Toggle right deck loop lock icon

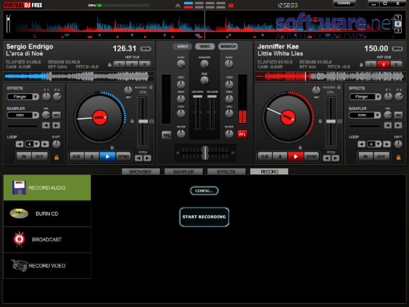pyautogui.click(x=399, y=157)
